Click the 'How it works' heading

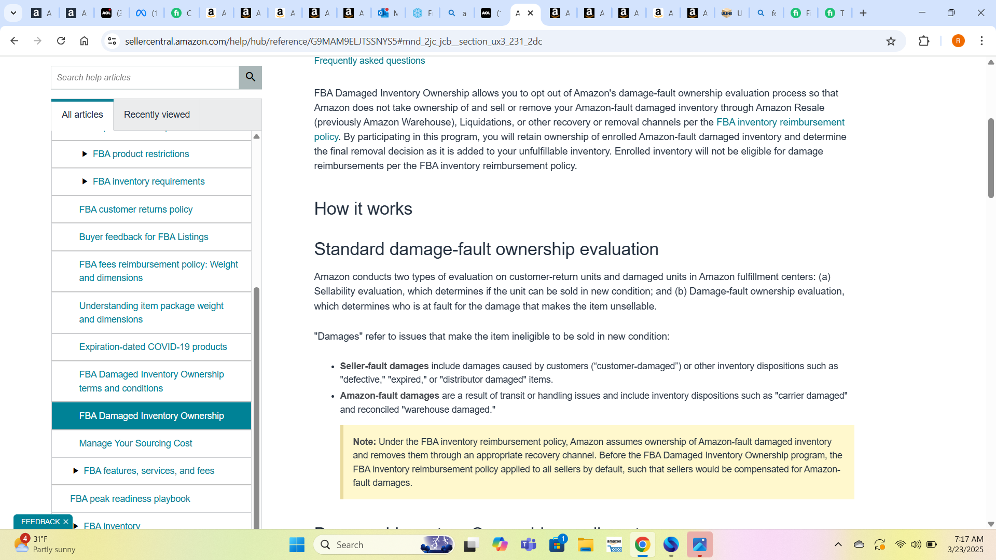tap(363, 208)
